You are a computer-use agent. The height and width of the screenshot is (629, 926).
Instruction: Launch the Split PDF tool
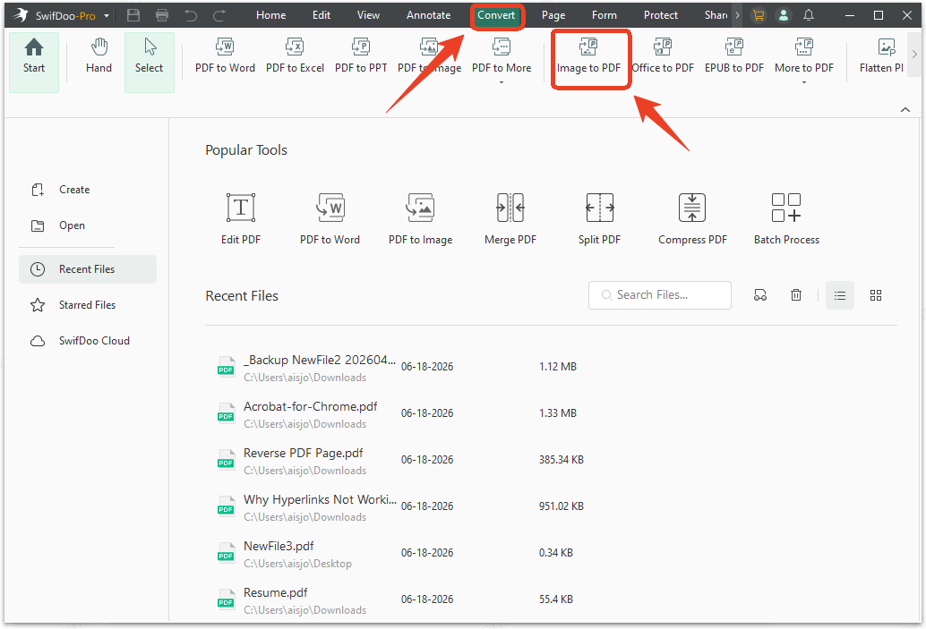(x=599, y=218)
